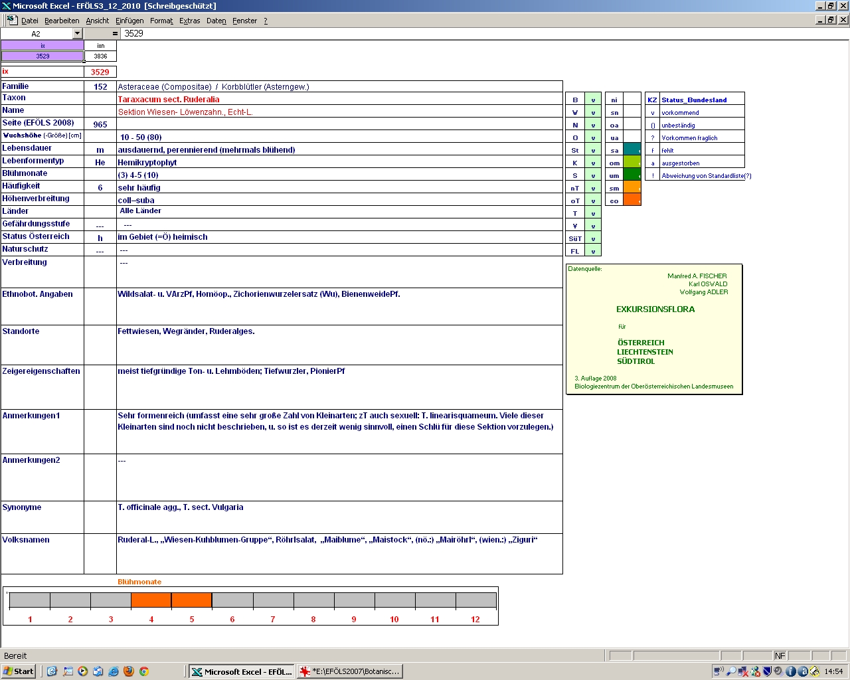Select the 'sehr häufig' frequency cell
The width and height of the screenshot is (850, 680).
point(339,187)
